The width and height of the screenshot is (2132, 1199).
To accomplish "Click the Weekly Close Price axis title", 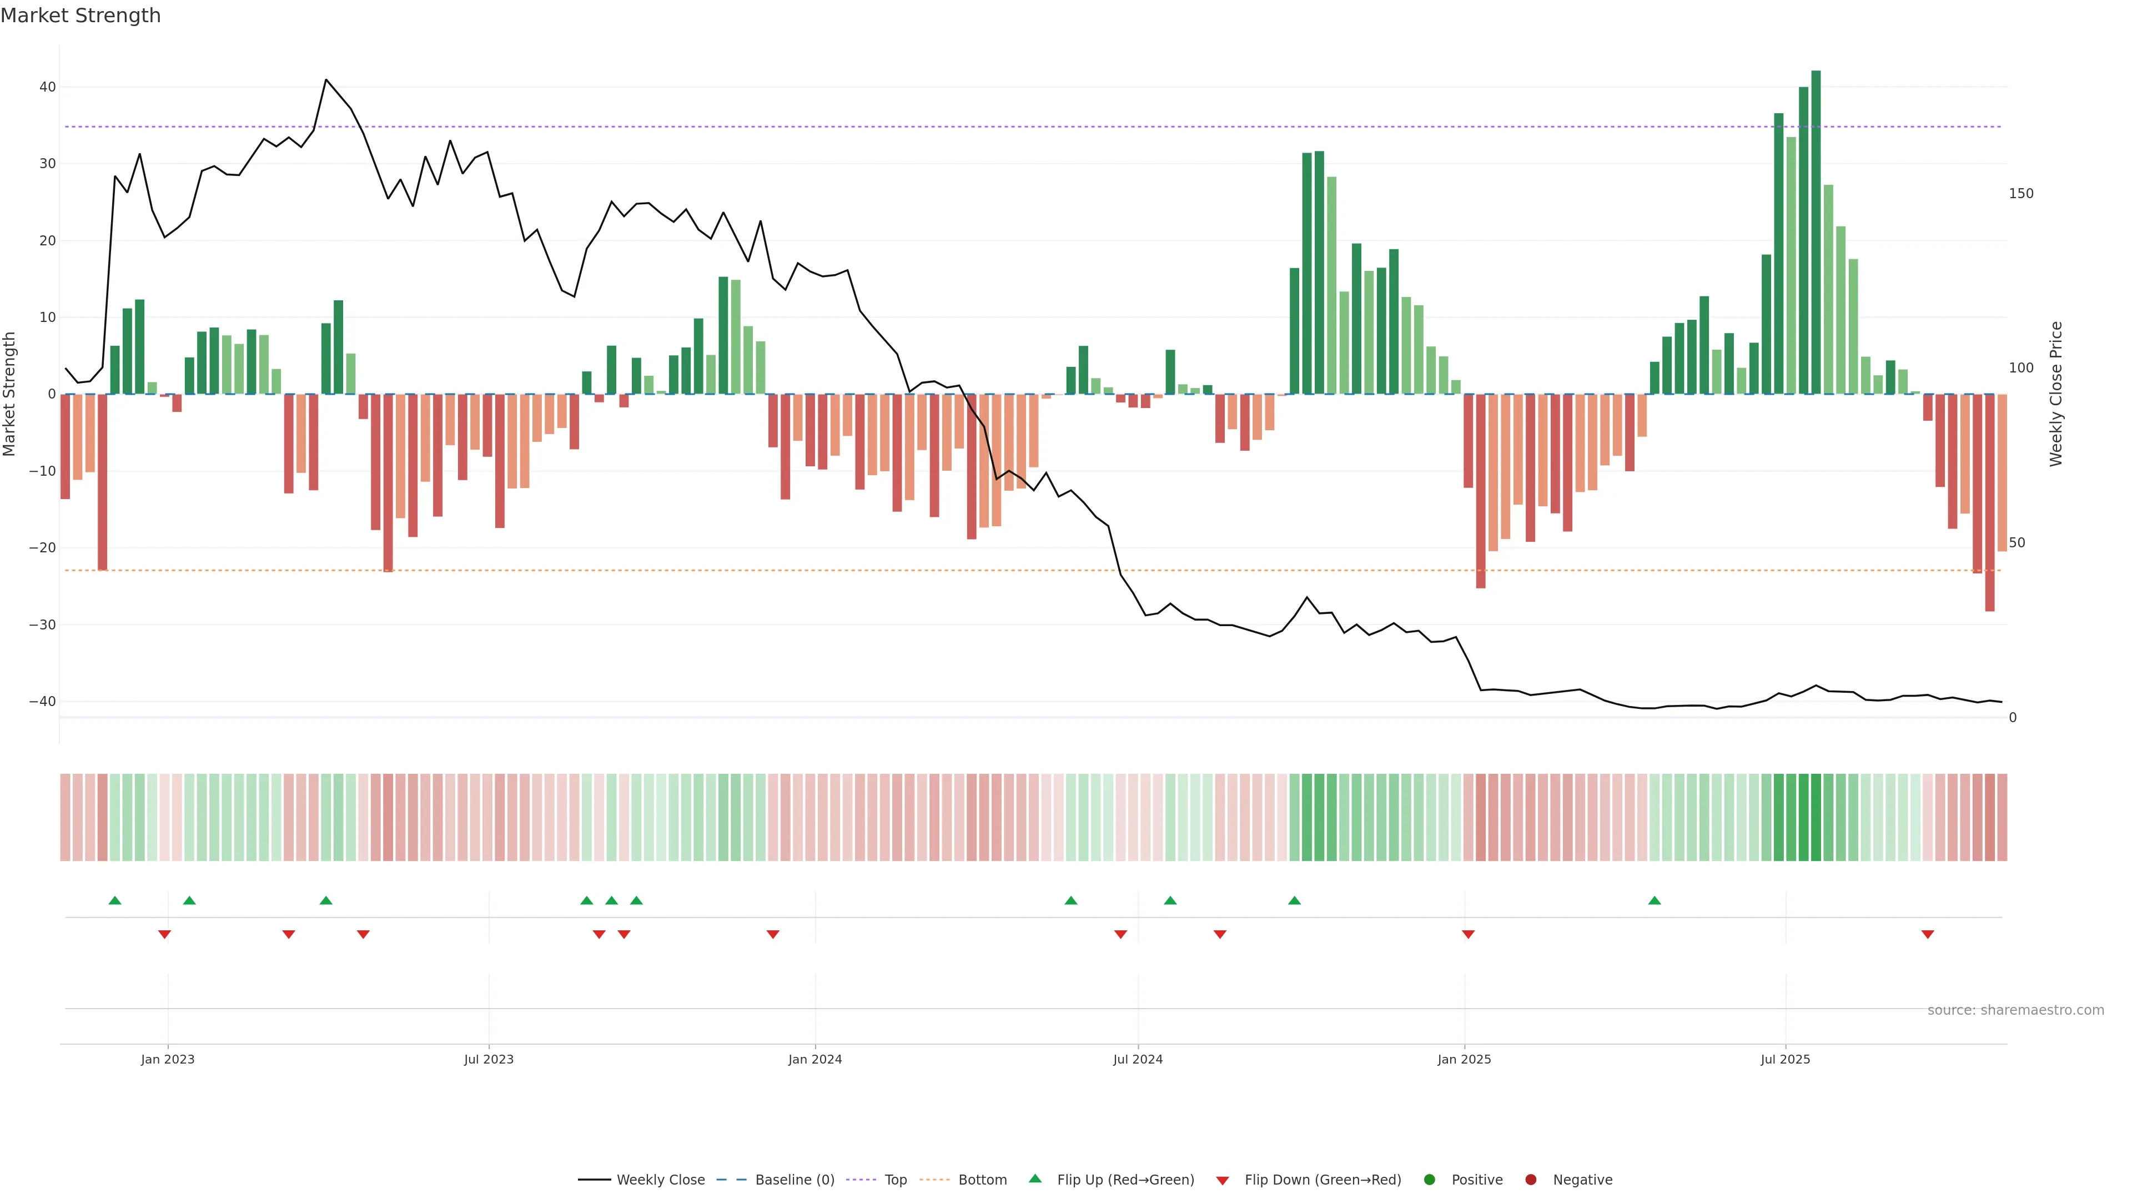I will pos(2056,394).
